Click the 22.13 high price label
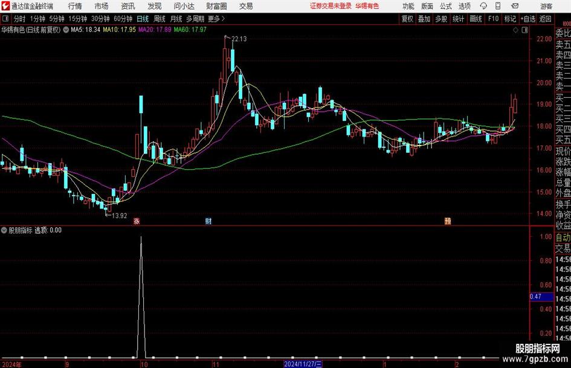The image size is (571, 368). (x=239, y=39)
